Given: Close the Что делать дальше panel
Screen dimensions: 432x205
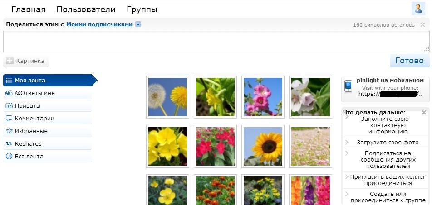Looking at the screenshot, I should click(x=424, y=112).
